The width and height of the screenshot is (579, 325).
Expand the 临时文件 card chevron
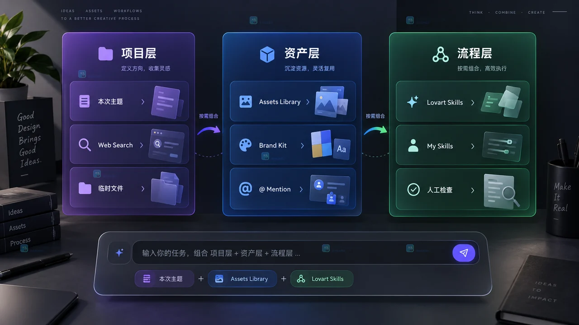click(142, 188)
